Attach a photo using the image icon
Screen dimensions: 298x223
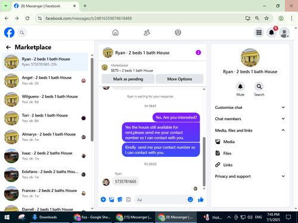click(x=111, y=199)
